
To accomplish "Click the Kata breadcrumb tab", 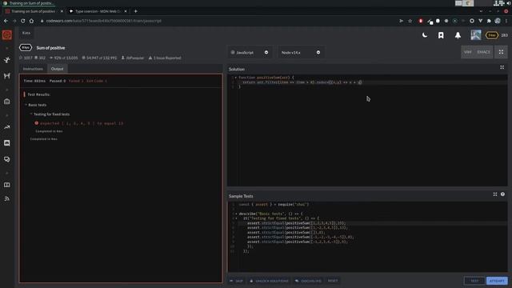I will click(x=26, y=33).
